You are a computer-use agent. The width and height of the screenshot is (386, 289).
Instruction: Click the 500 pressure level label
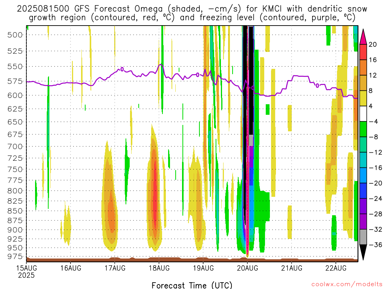pyautogui.click(x=15, y=35)
